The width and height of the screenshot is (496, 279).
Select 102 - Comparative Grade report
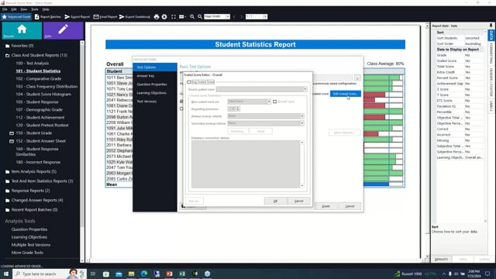coord(39,79)
